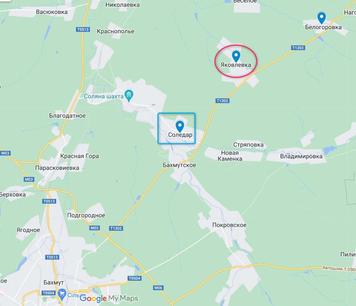The image size is (356, 306).
Task: Select the Бахмут city label
Action: coord(54,282)
